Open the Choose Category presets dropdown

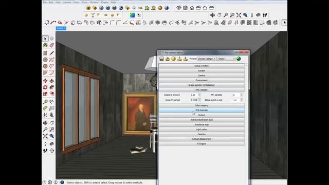tap(207, 59)
